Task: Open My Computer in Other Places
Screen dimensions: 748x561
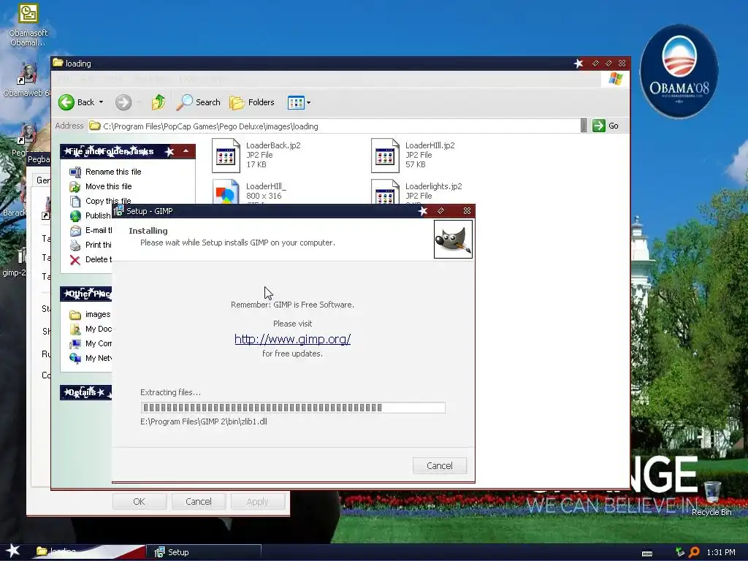Action: tap(91, 343)
